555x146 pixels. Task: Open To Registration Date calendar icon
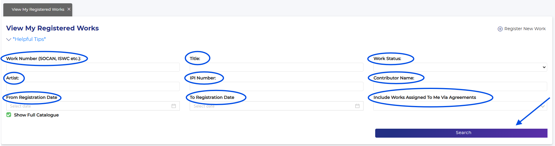(358, 106)
